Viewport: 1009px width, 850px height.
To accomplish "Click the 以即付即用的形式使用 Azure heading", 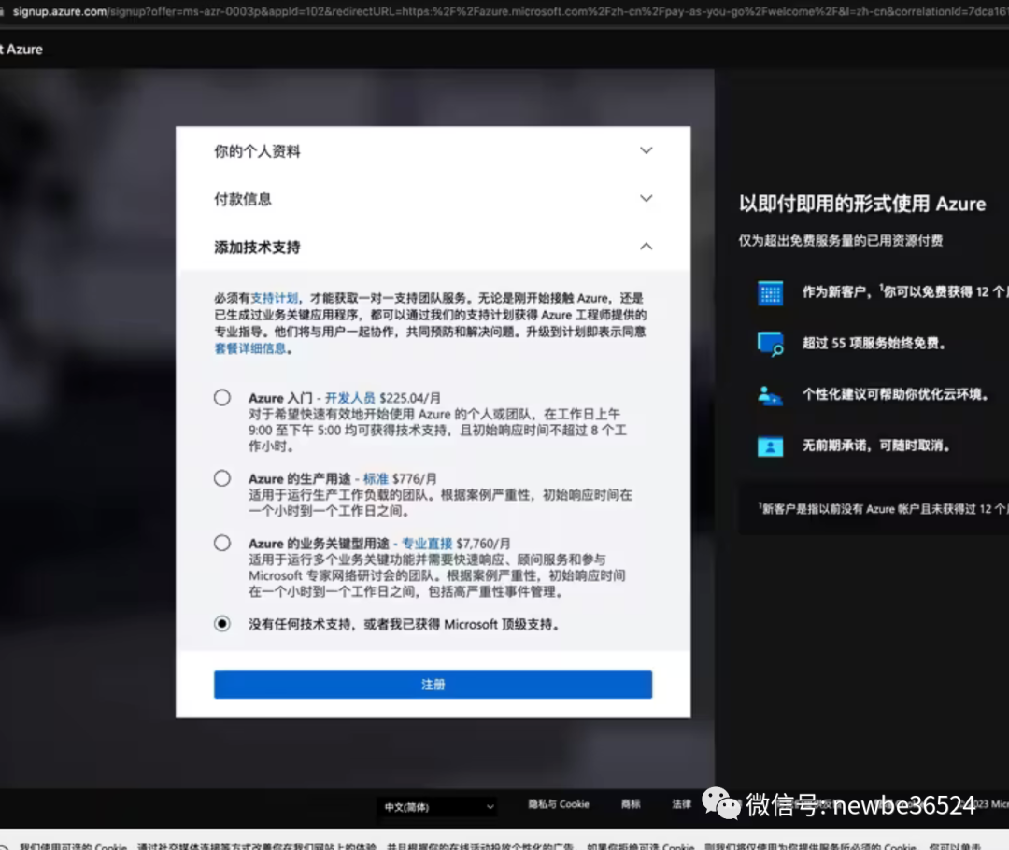I will 862,204.
